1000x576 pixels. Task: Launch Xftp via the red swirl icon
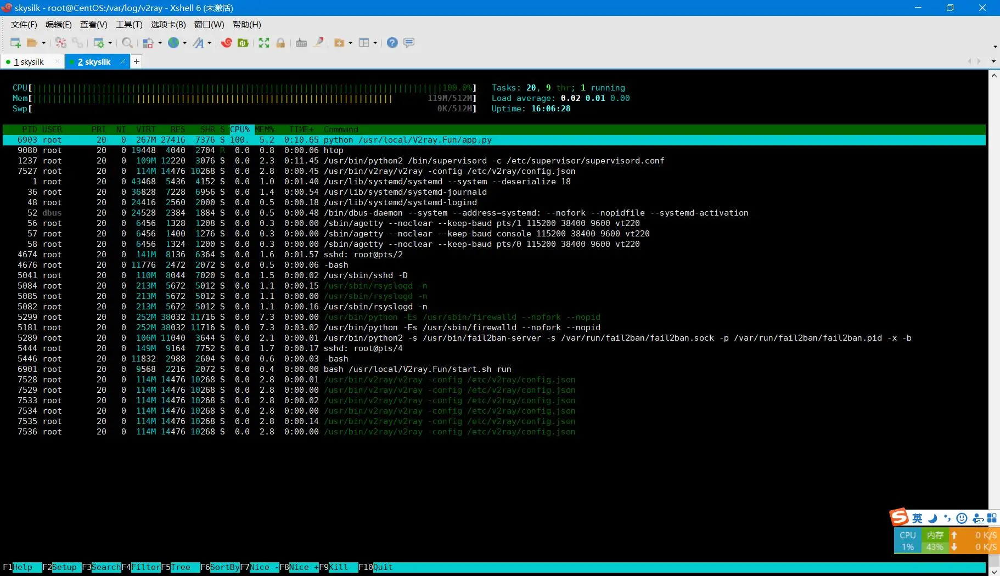click(x=227, y=43)
